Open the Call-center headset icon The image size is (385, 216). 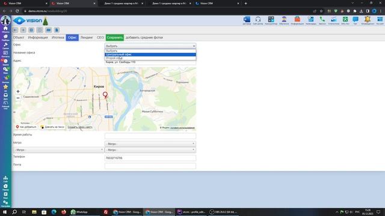click(x=258, y=20)
